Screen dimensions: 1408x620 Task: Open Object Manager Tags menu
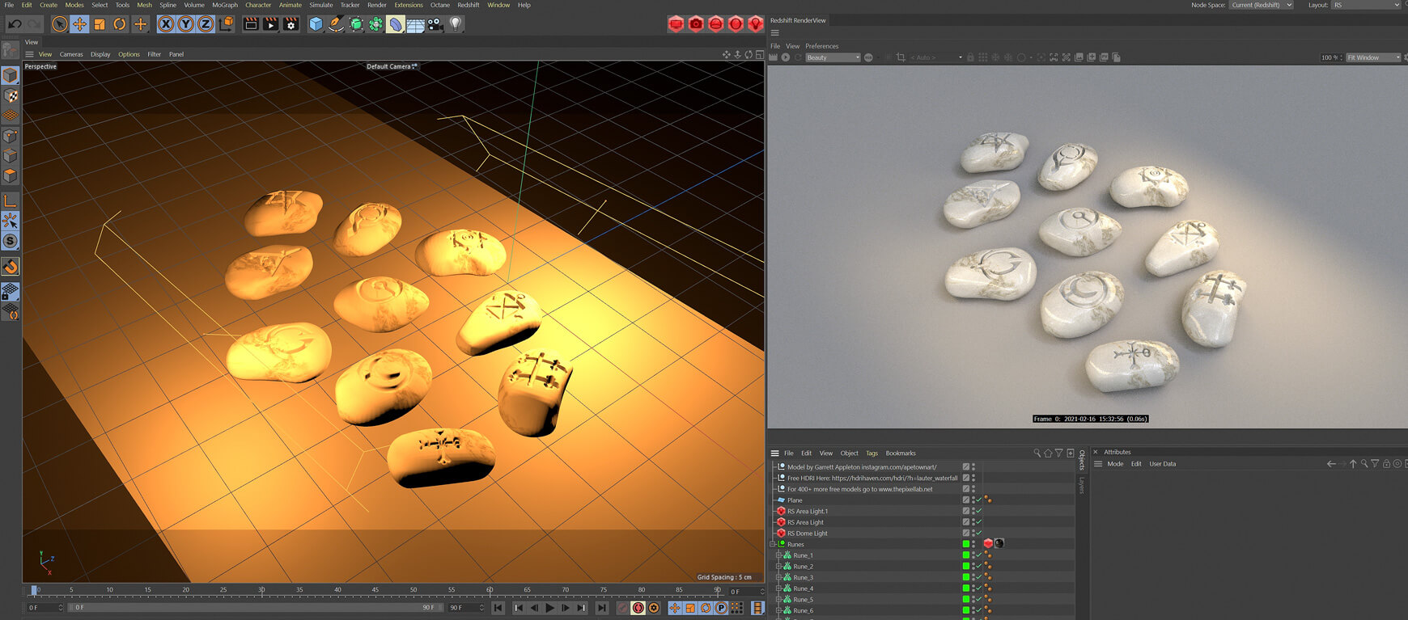tap(872, 453)
